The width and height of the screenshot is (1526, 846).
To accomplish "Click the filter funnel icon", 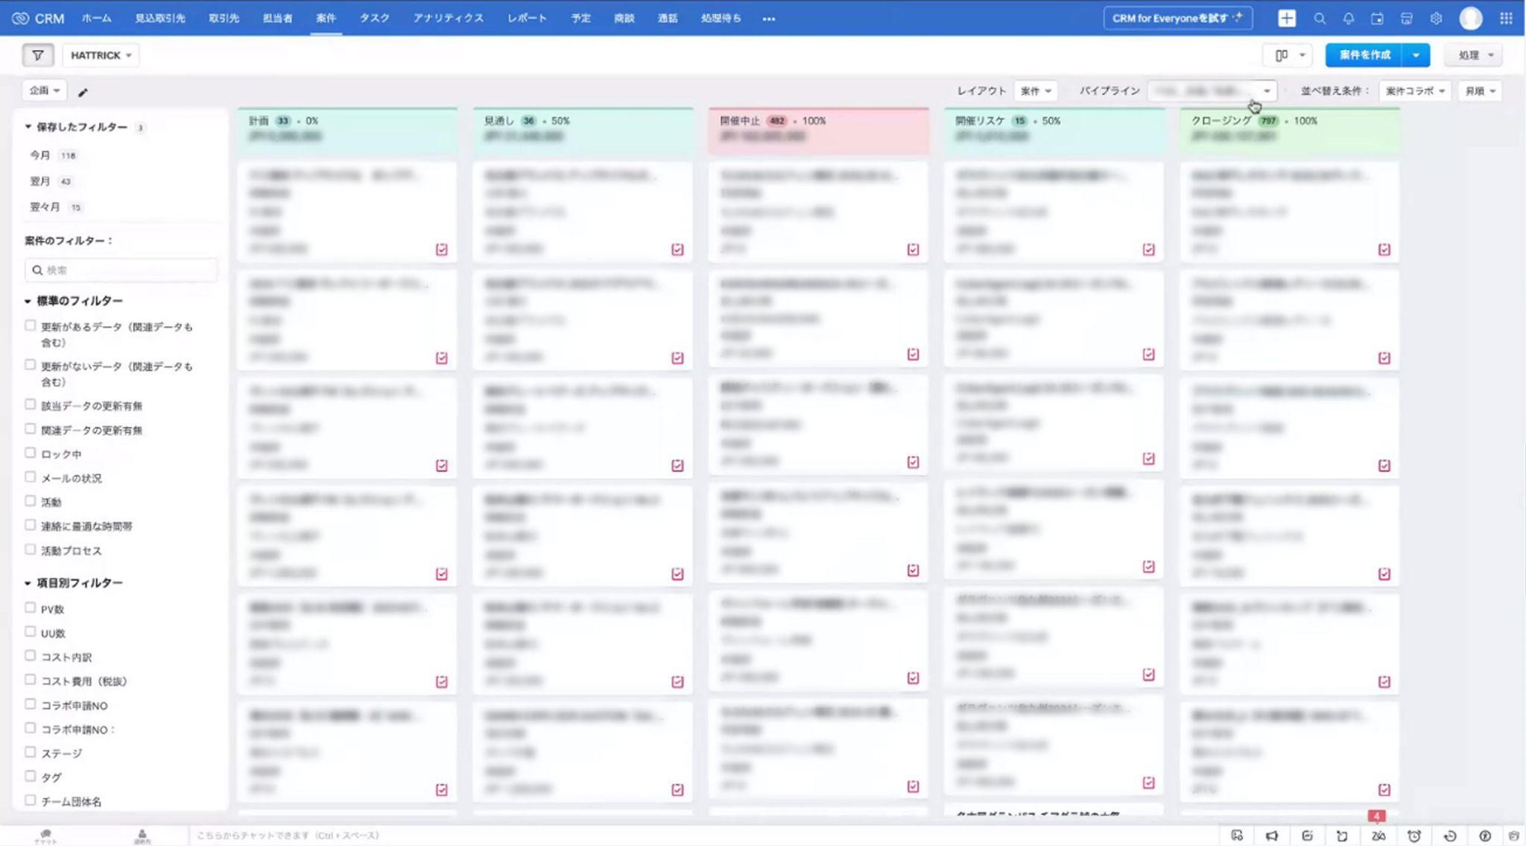I will pyautogui.click(x=37, y=55).
